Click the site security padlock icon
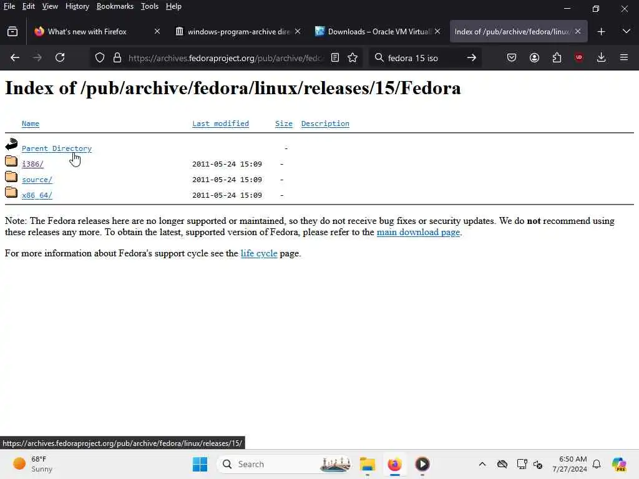 117,58
